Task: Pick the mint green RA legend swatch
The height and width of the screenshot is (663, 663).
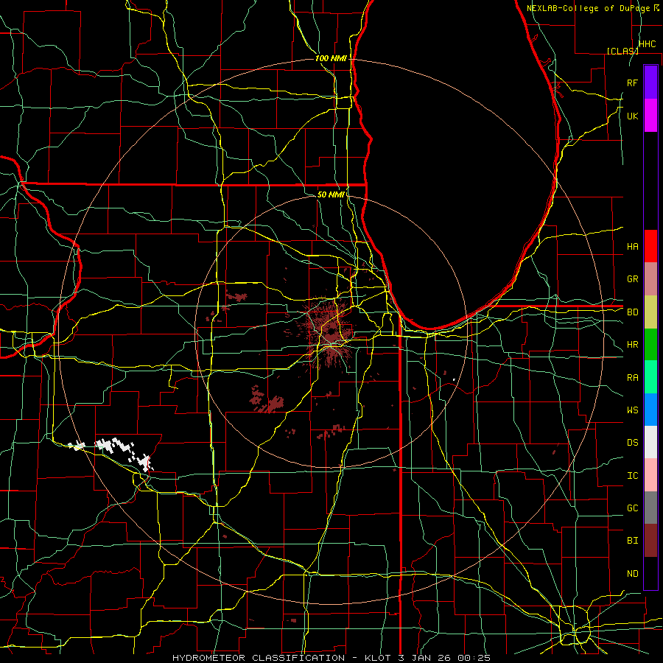Action: coord(650,377)
